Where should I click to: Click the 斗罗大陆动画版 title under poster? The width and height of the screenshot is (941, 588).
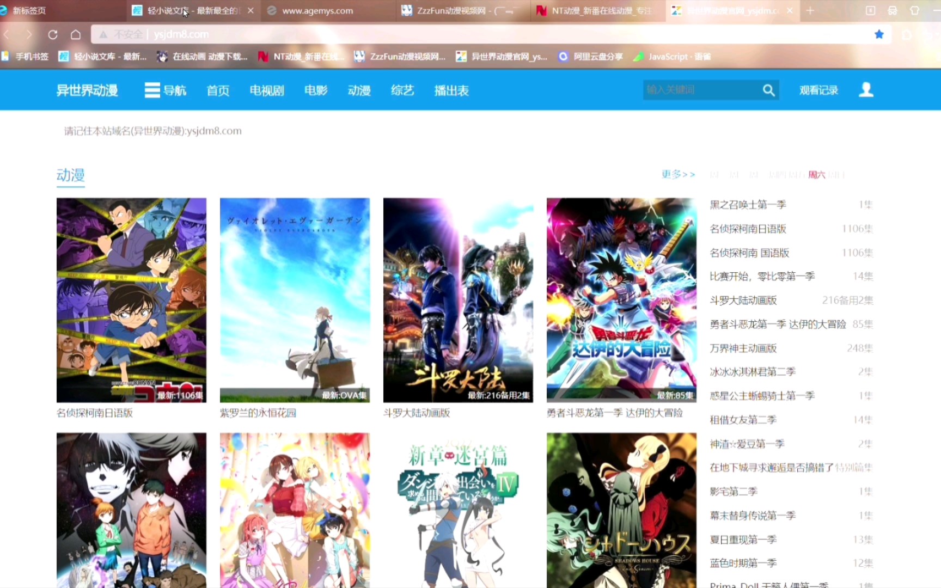417,413
